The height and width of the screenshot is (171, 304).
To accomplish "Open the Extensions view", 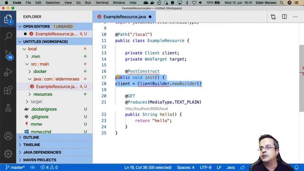I will [x=8, y=90].
